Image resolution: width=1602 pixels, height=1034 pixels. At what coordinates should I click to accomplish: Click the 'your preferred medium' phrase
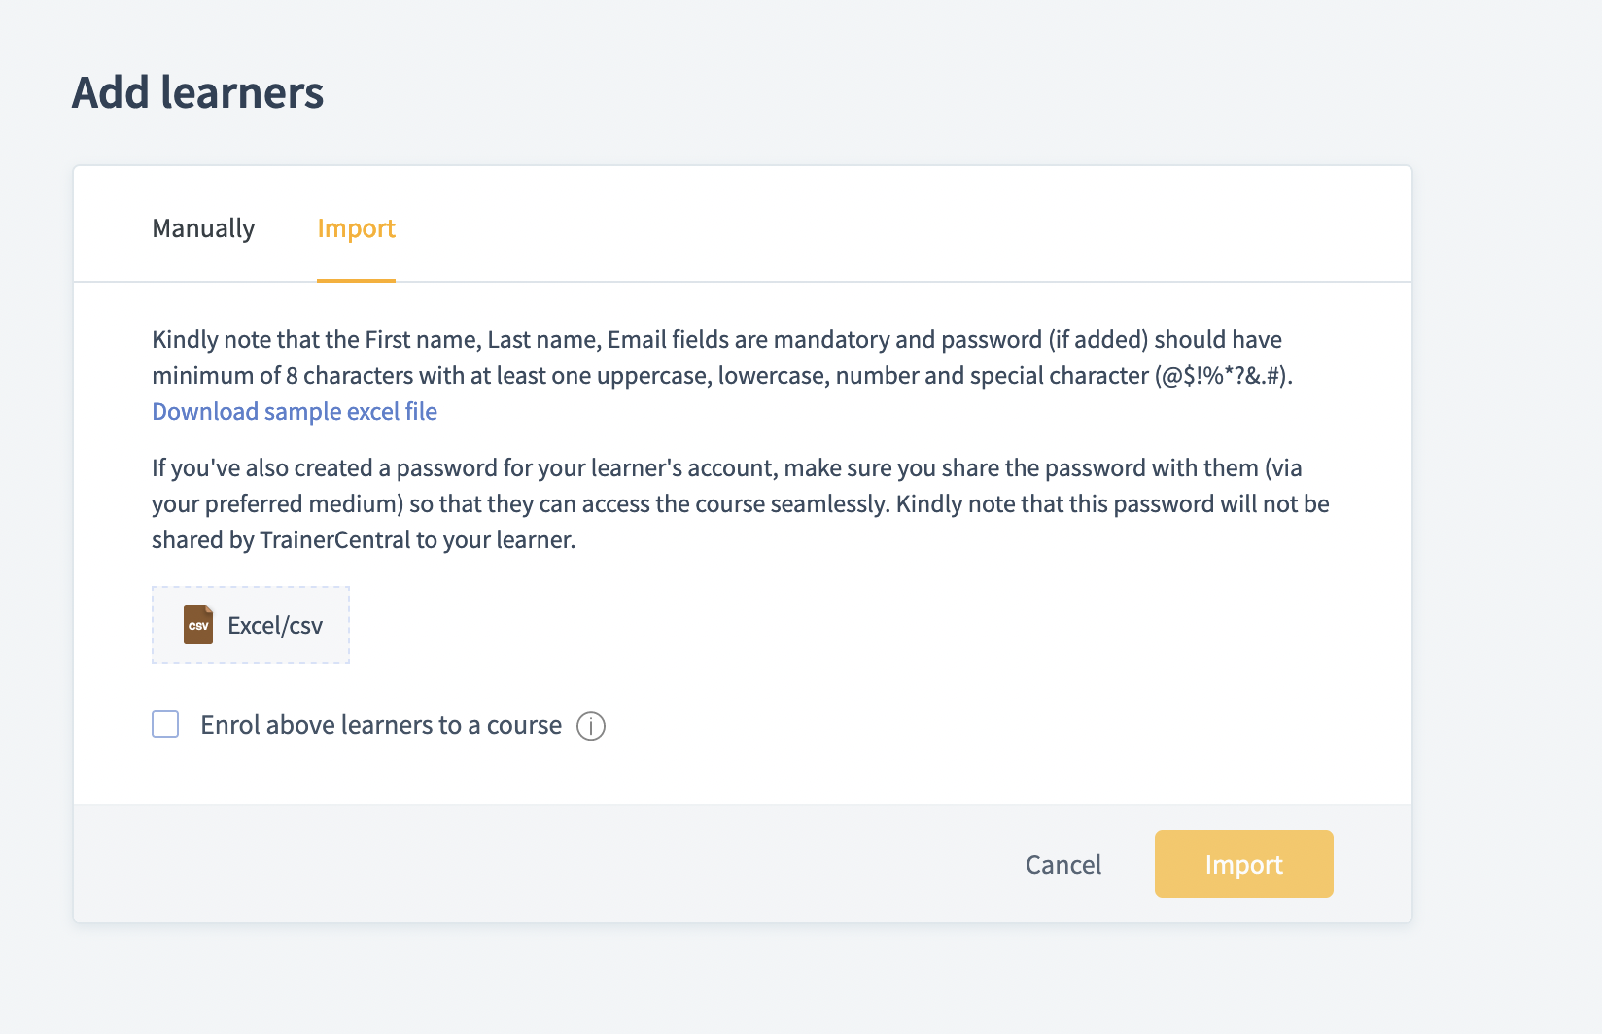click(x=276, y=504)
